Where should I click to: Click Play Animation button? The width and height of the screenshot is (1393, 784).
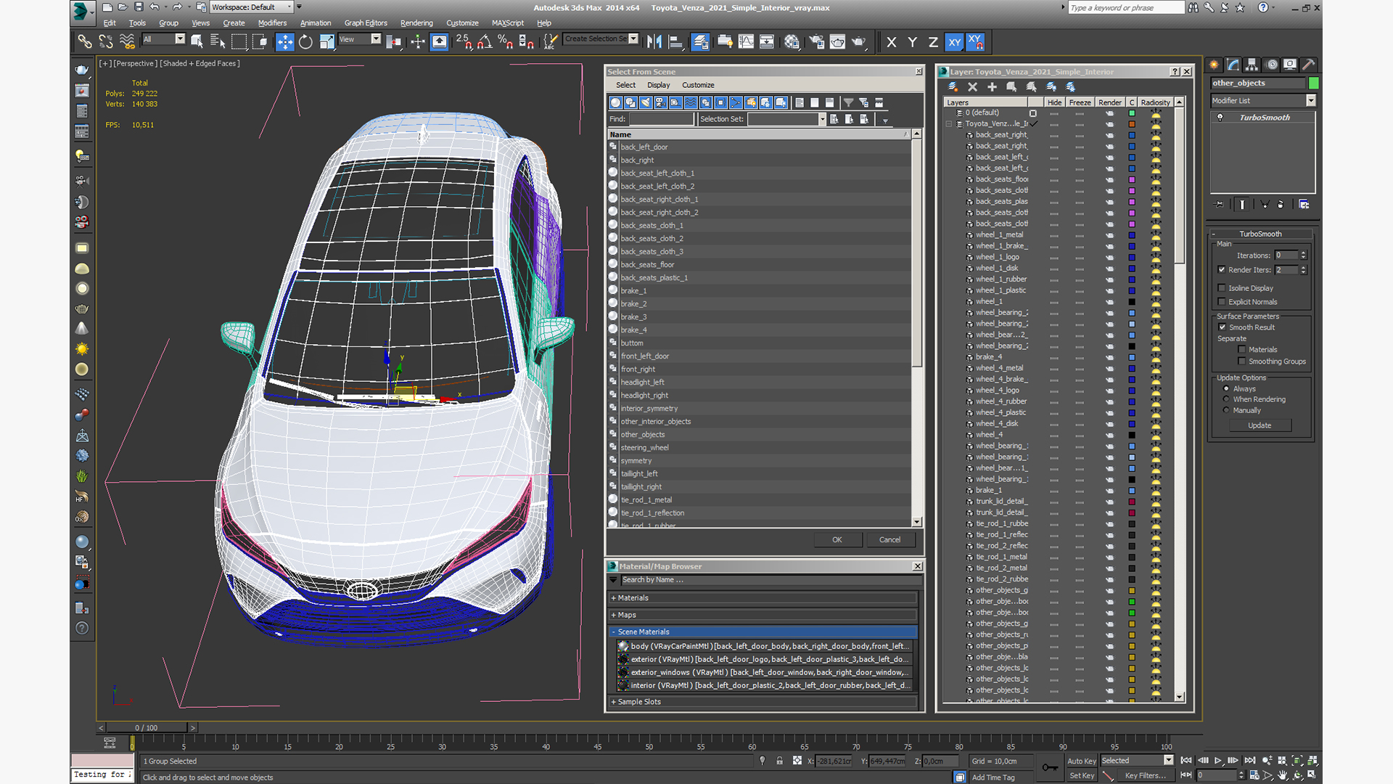click(x=1218, y=761)
